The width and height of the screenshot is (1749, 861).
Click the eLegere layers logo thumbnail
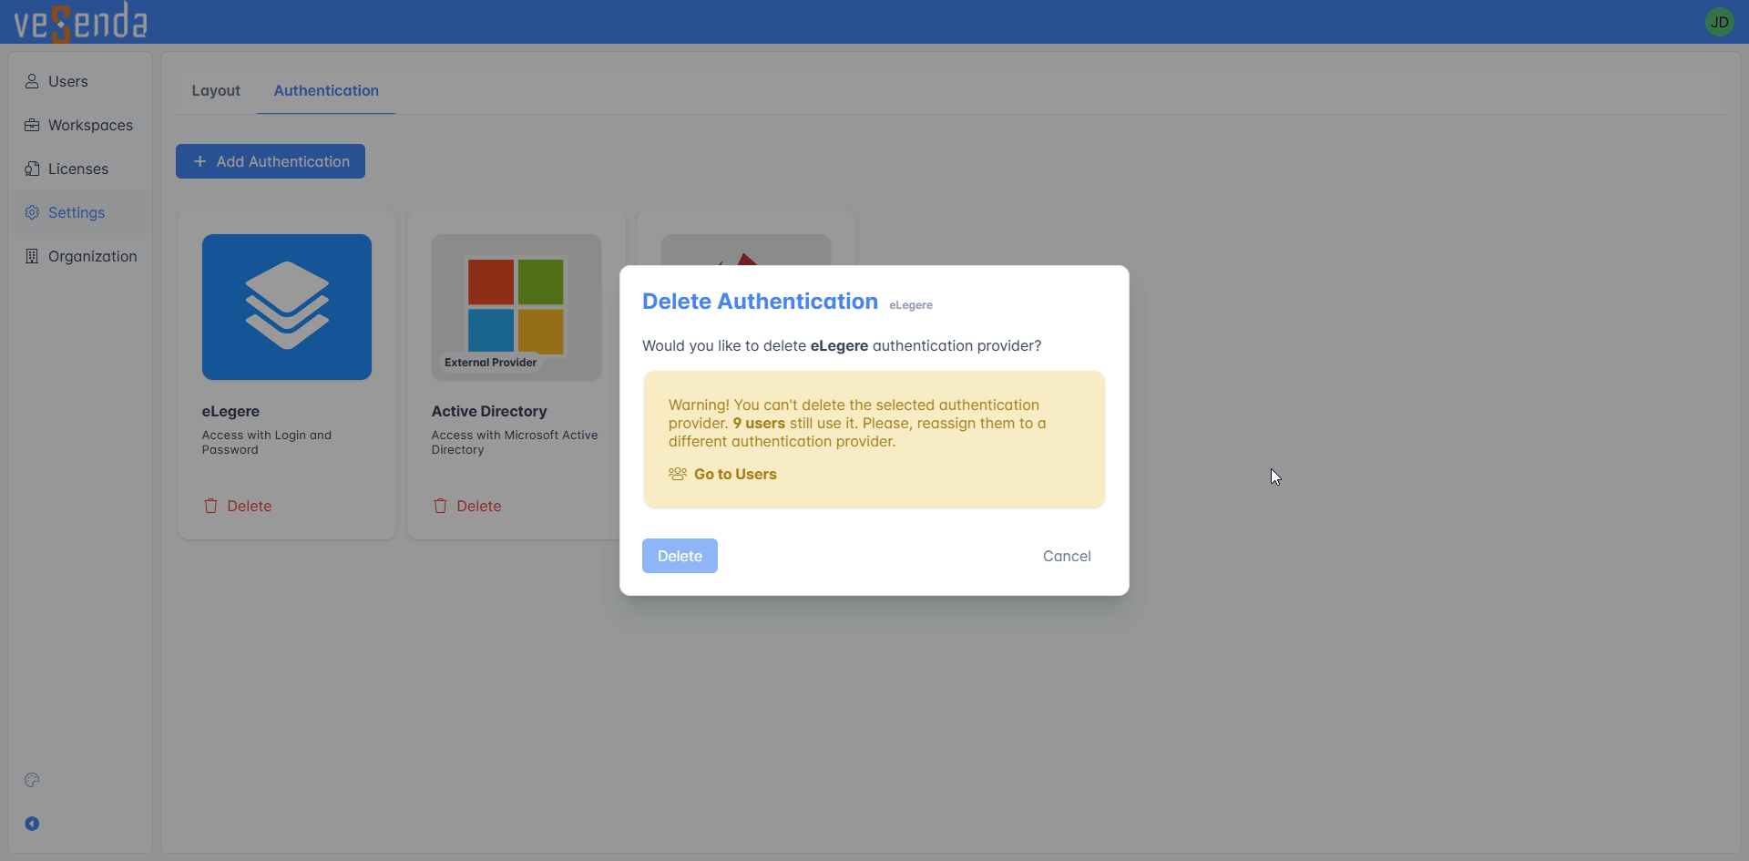[287, 307]
